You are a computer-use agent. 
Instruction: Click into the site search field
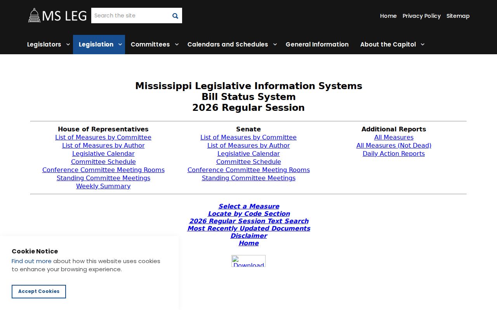tap(130, 15)
